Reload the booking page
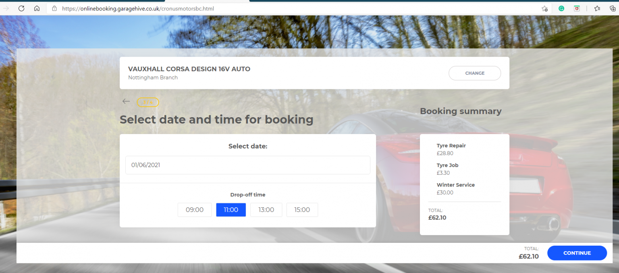This screenshot has height=273, width=619. 21,8
